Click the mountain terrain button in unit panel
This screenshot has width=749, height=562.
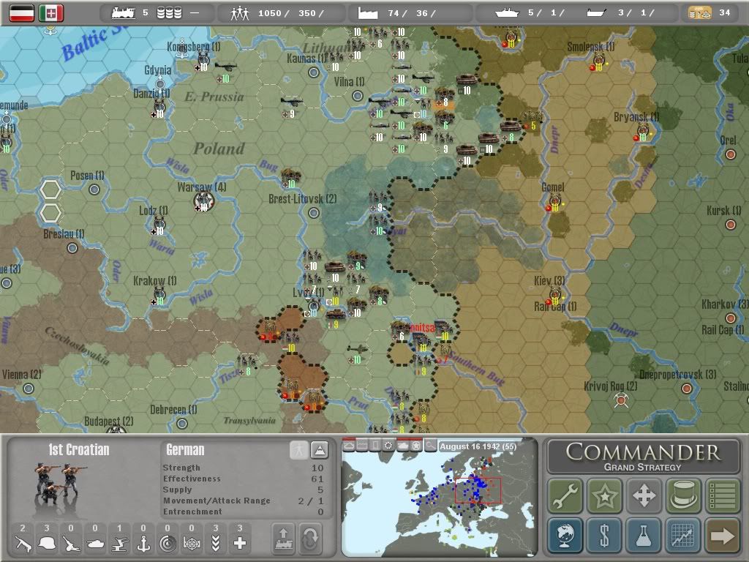click(319, 450)
